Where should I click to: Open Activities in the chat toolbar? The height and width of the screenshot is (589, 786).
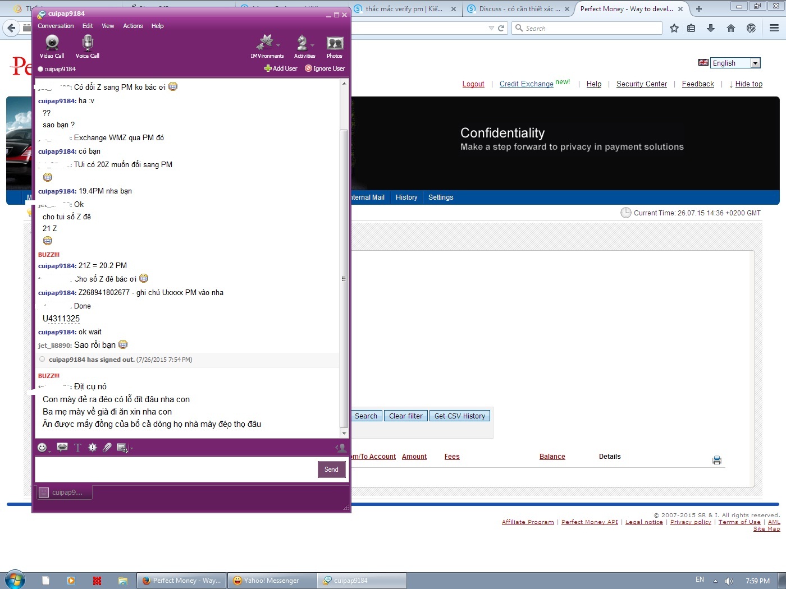(x=303, y=47)
